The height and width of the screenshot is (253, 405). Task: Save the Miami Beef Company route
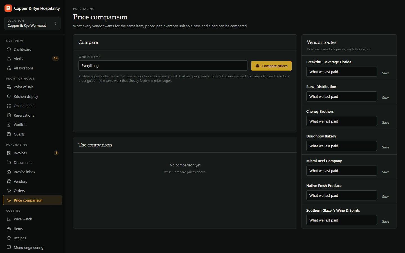tap(386, 172)
